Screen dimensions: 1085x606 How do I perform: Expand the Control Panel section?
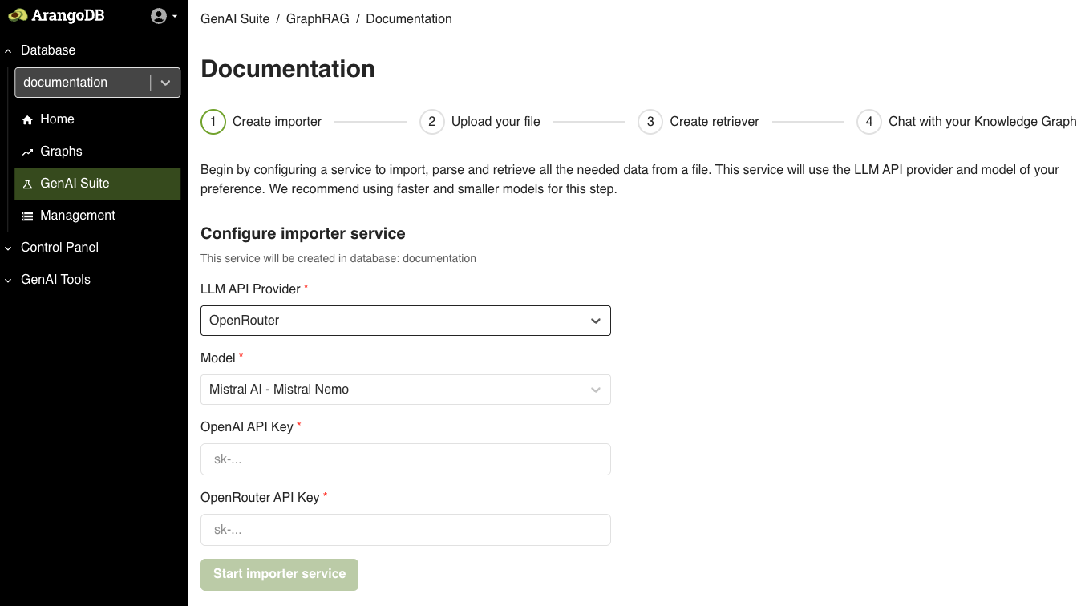coord(51,247)
